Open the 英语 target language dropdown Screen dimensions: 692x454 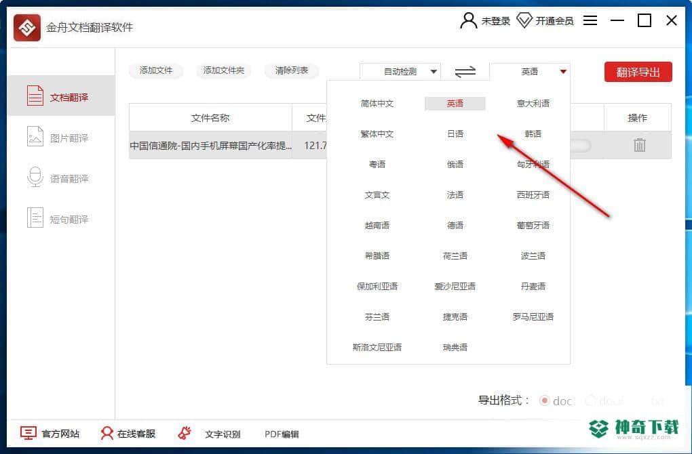pyautogui.click(x=530, y=71)
